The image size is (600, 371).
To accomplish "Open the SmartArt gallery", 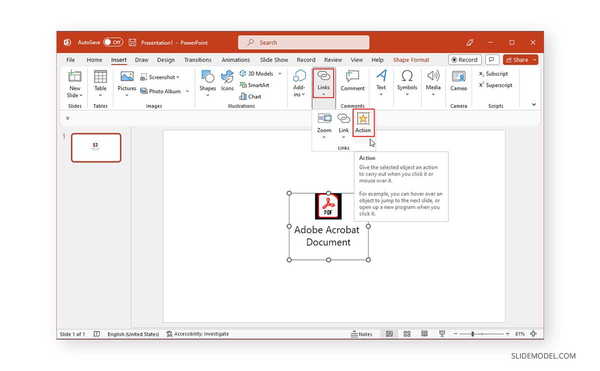I will 255,85.
